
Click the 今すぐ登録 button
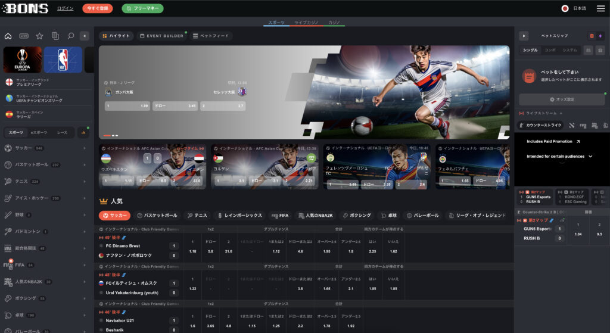tap(97, 8)
